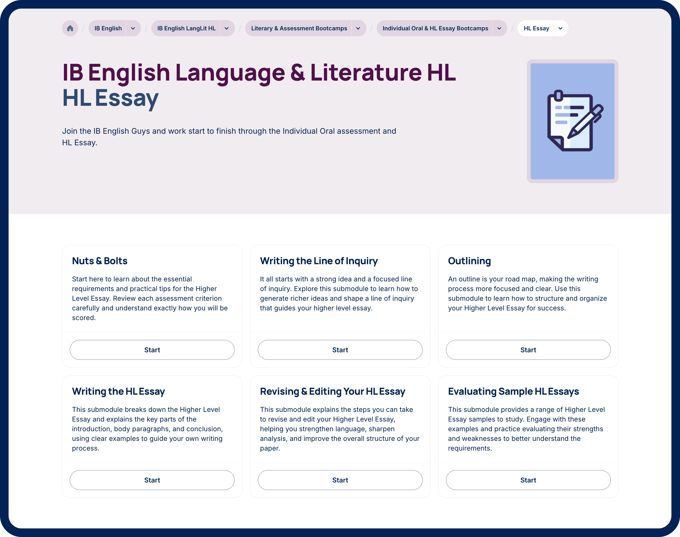The width and height of the screenshot is (680, 537).
Task: Start Evaluating Sample HL Essays submodule
Action: click(528, 480)
